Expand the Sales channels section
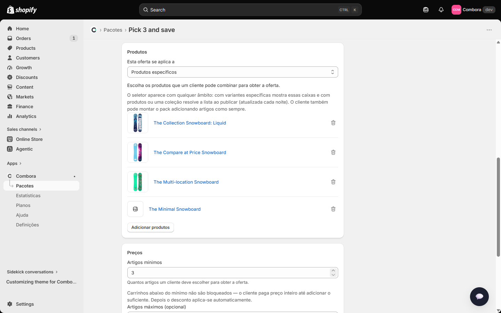This screenshot has height=313, width=501. pyautogui.click(x=24, y=129)
